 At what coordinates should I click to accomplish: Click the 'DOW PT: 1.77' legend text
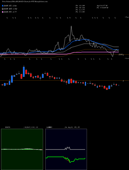[x=10, y=12]
